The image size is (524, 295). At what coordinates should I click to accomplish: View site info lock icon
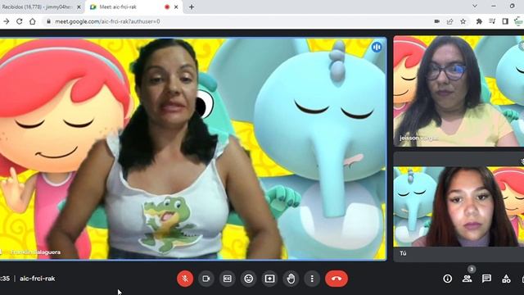[x=49, y=21]
